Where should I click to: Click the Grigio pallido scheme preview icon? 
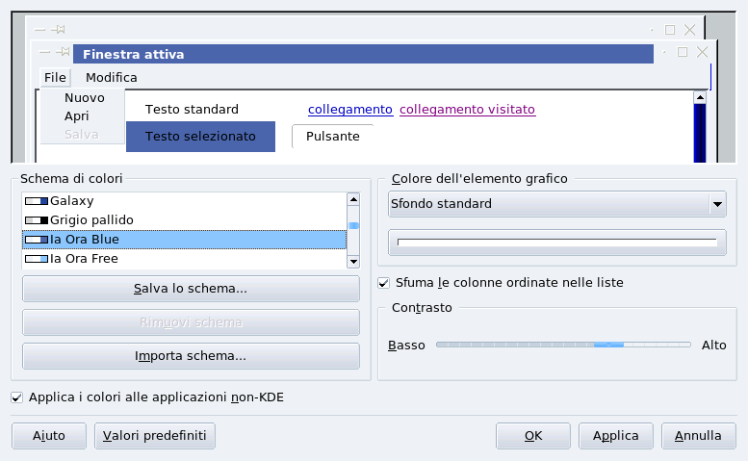click(x=37, y=219)
